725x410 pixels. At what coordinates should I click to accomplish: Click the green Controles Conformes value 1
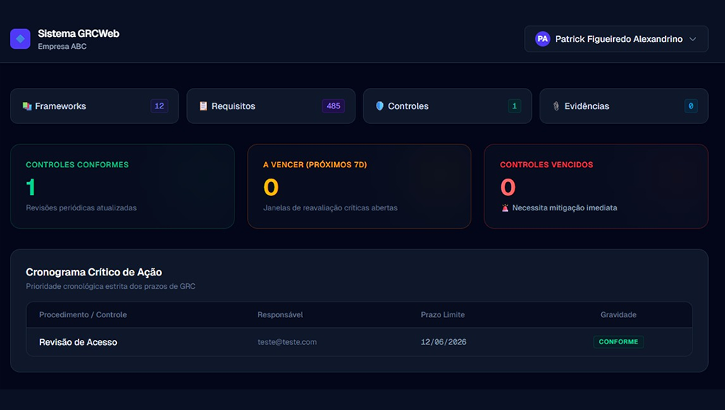(30, 187)
